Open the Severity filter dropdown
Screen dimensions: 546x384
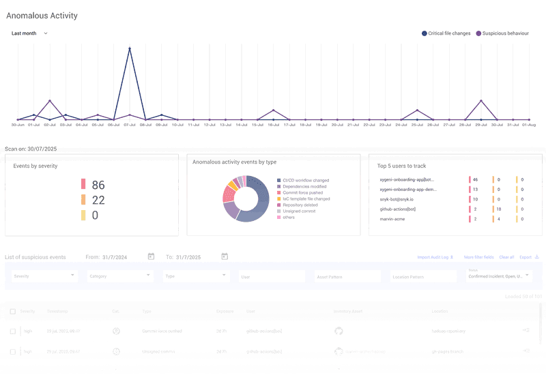click(45, 276)
